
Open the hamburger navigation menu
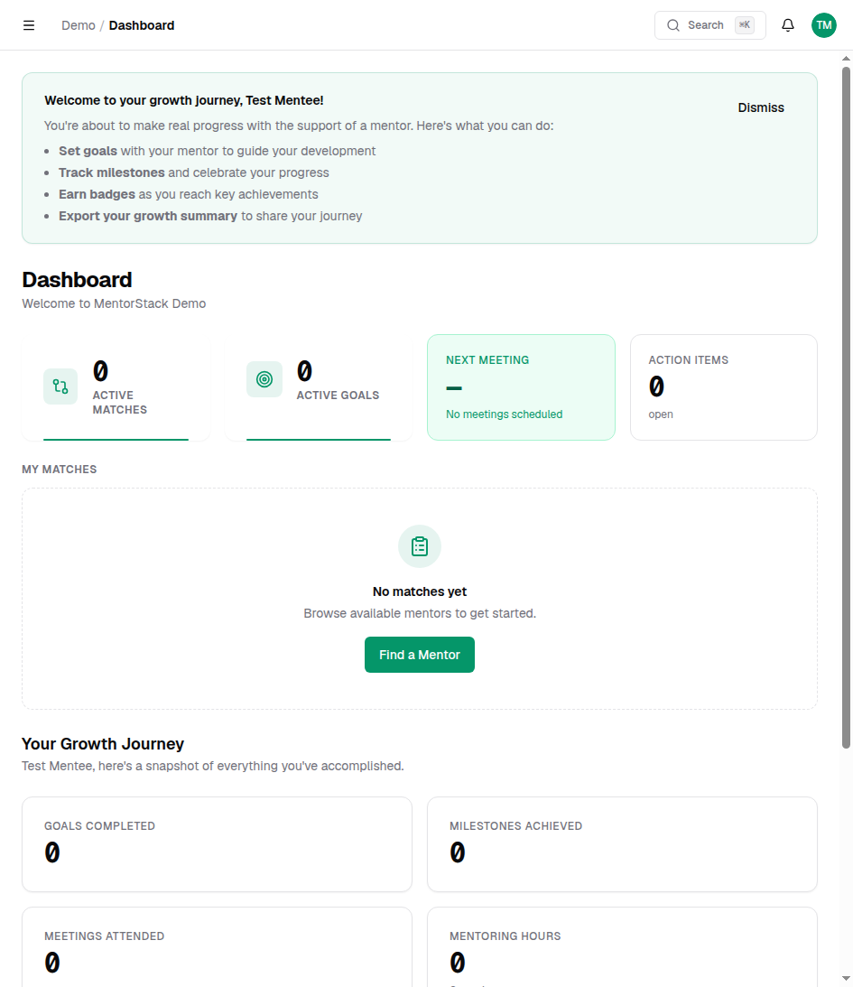pos(28,24)
